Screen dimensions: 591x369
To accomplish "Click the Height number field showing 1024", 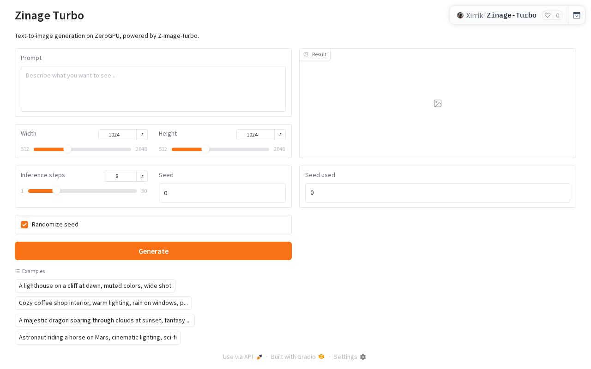I will [255, 135].
